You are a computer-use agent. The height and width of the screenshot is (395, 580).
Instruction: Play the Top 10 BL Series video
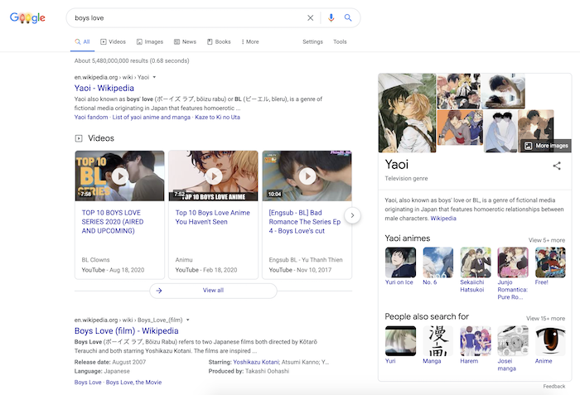click(x=120, y=176)
